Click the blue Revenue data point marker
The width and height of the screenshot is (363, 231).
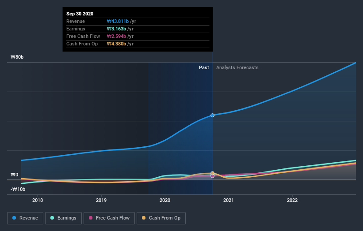pos(212,115)
